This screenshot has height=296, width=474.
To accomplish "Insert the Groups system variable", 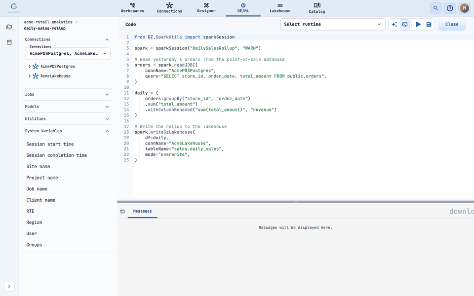I will click(34, 245).
